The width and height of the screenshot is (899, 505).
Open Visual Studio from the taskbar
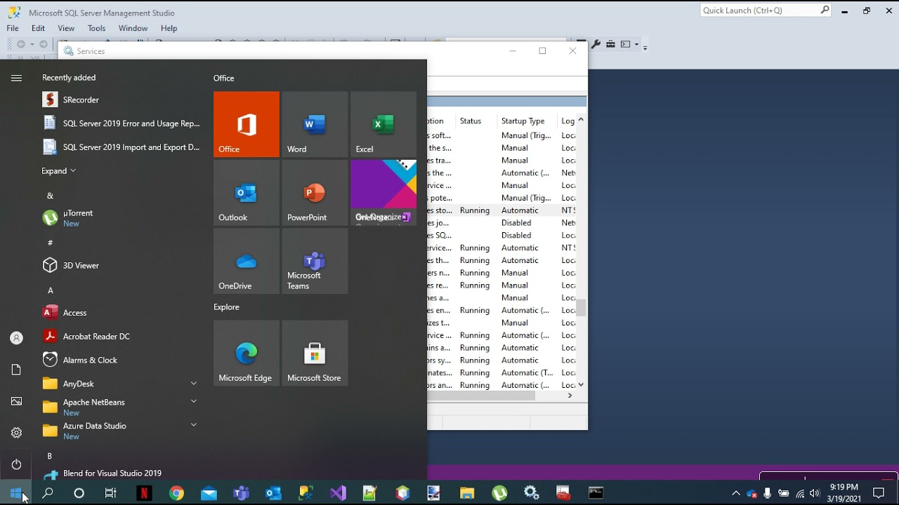(x=338, y=493)
